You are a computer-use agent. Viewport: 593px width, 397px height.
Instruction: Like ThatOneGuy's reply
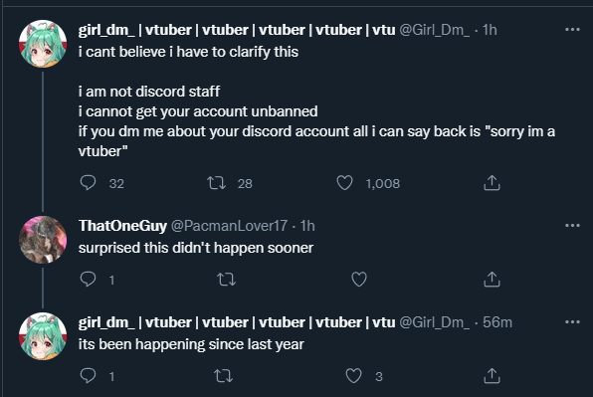click(359, 280)
